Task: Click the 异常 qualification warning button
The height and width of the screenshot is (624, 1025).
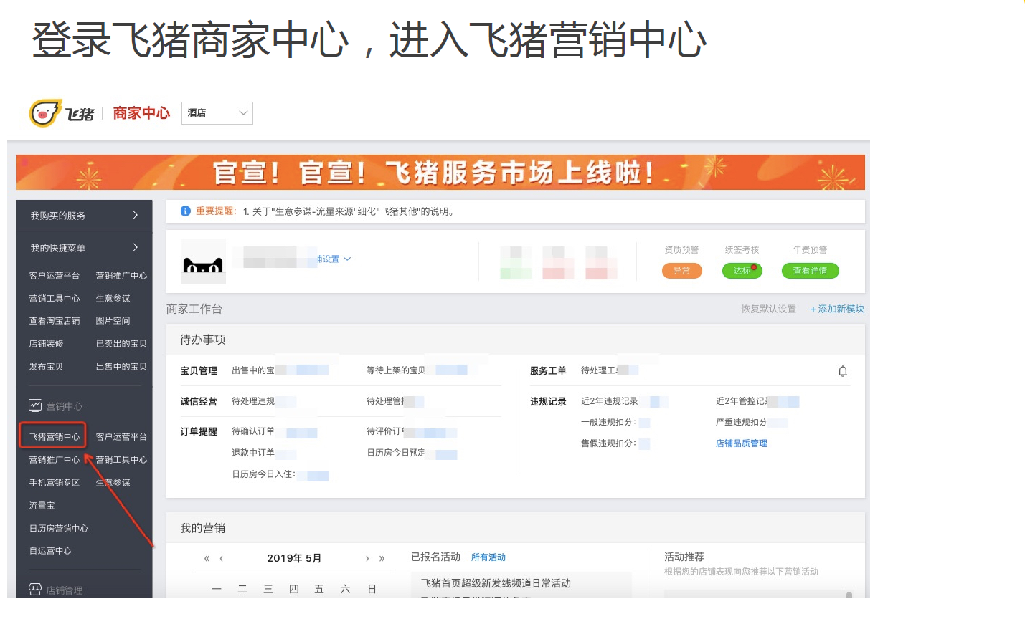Action: (681, 271)
